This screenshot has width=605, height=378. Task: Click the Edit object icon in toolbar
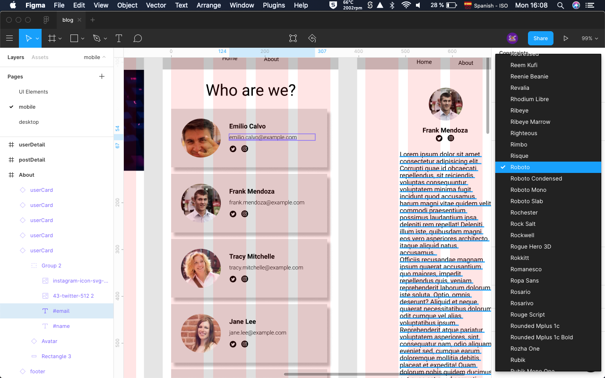293,38
